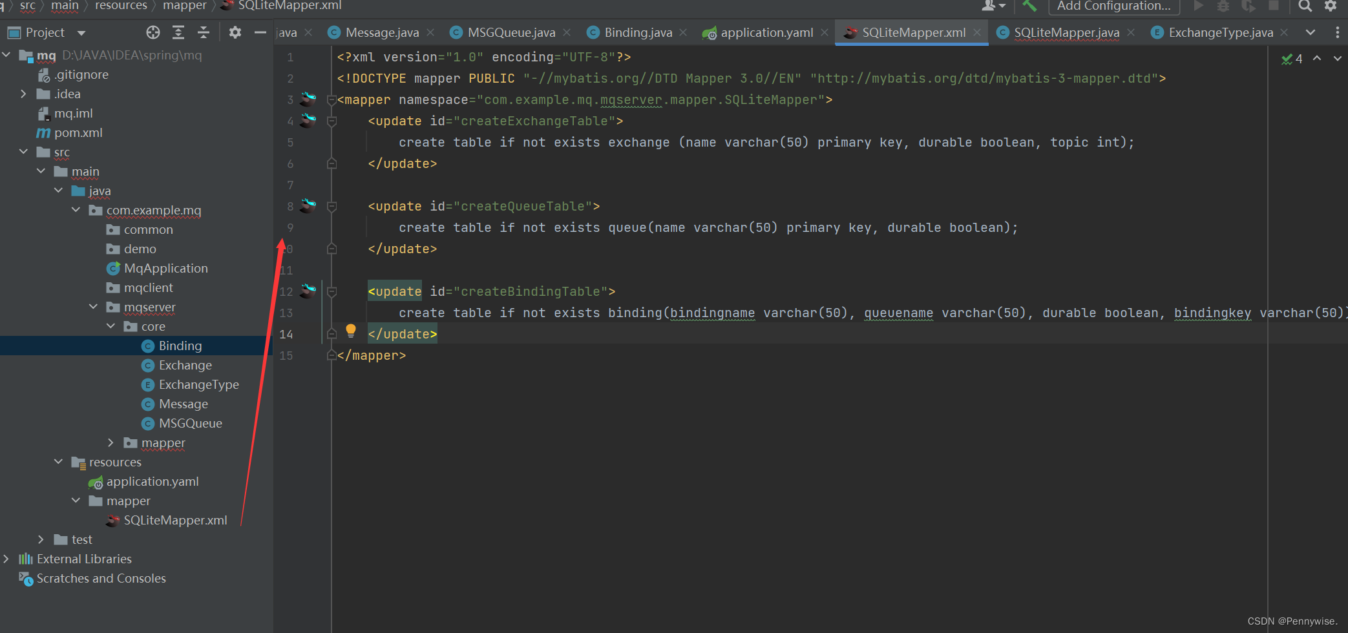Click the MyBatis bird gutter icon on line 3
The image size is (1348, 633).
click(308, 99)
